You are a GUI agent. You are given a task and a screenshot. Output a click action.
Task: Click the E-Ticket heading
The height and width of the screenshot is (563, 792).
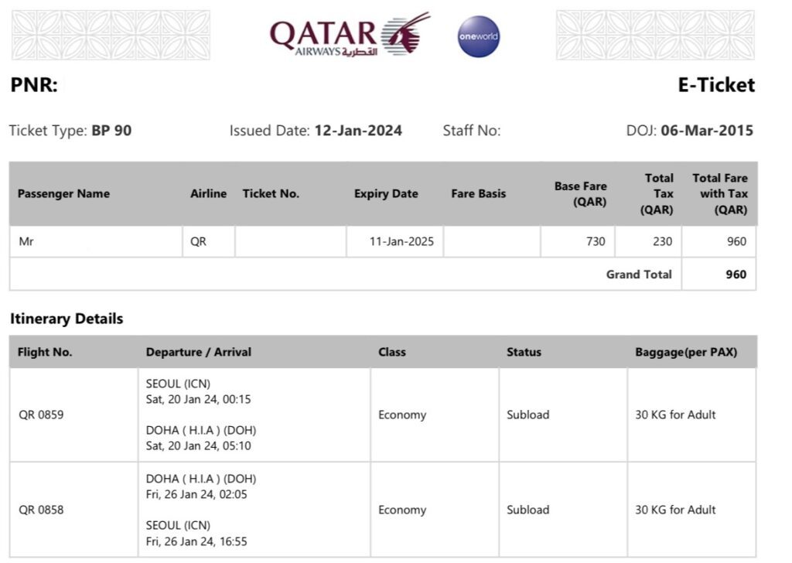coord(716,85)
